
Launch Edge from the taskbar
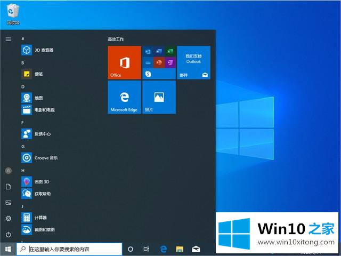tap(164, 249)
